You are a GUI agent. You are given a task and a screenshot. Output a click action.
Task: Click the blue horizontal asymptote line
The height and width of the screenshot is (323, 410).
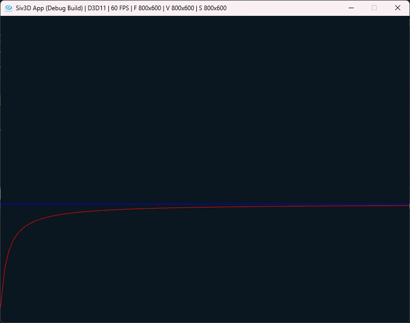[205, 204]
